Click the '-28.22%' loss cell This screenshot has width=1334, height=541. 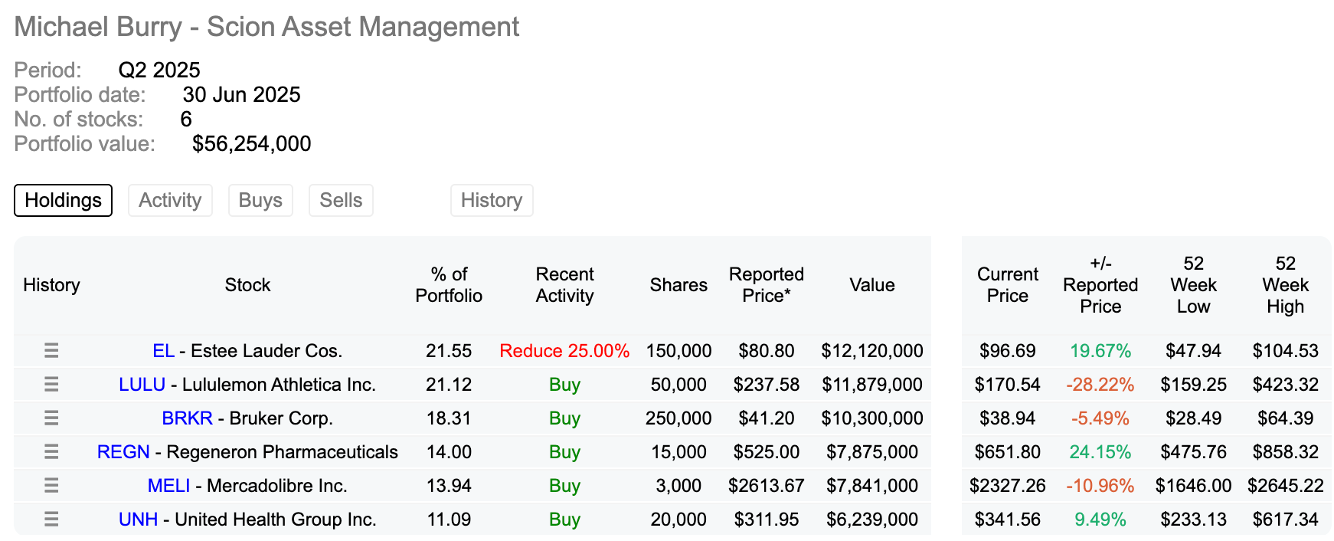coord(1100,385)
